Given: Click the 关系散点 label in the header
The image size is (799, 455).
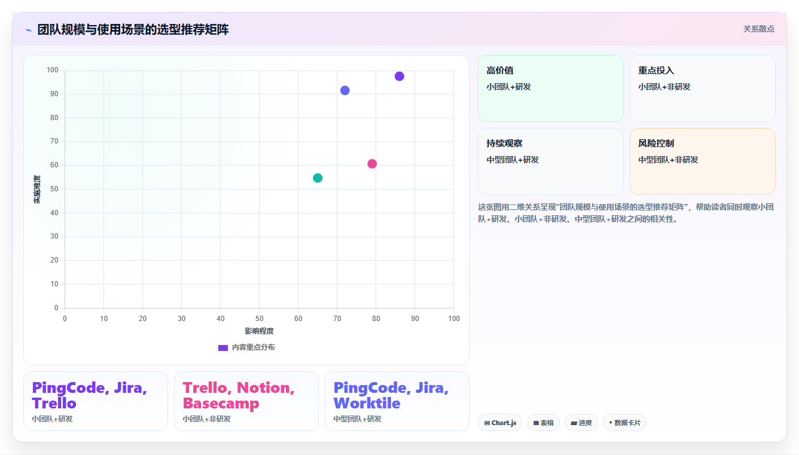Looking at the screenshot, I should [x=758, y=29].
